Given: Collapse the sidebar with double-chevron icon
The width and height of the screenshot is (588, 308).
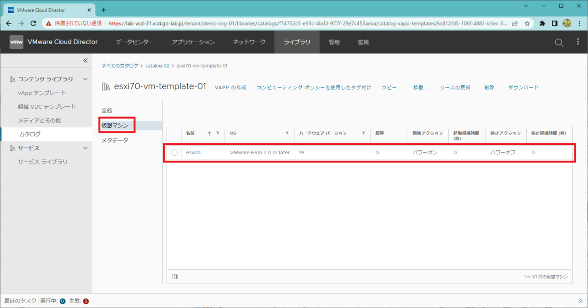Looking at the screenshot, I should [x=85, y=60].
